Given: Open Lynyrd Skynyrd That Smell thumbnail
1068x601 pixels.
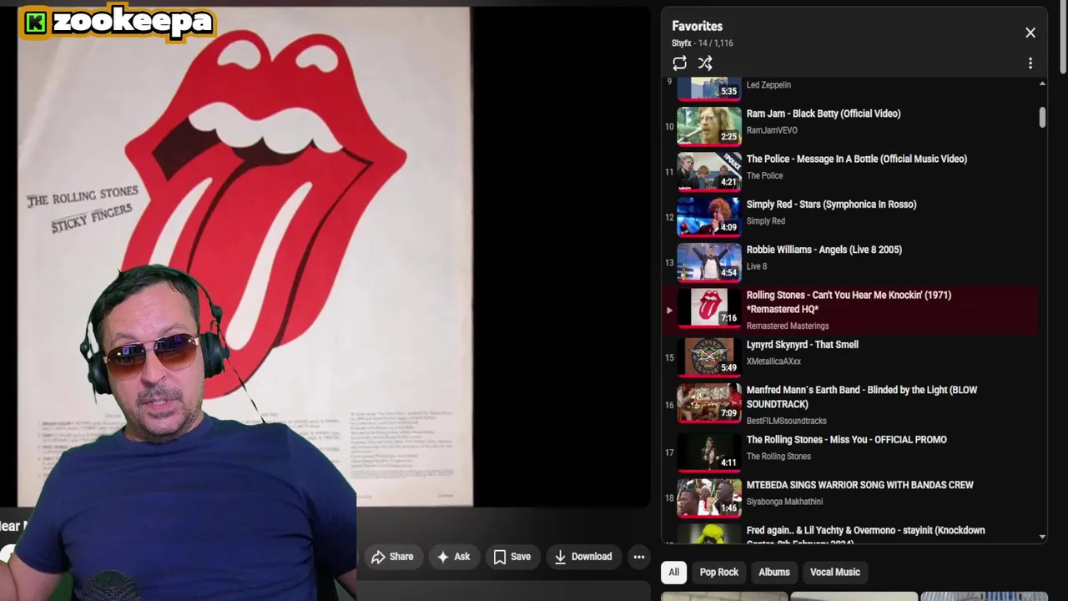Looking at the screenshot, I should pyautogui.click(x=709, y=356).
